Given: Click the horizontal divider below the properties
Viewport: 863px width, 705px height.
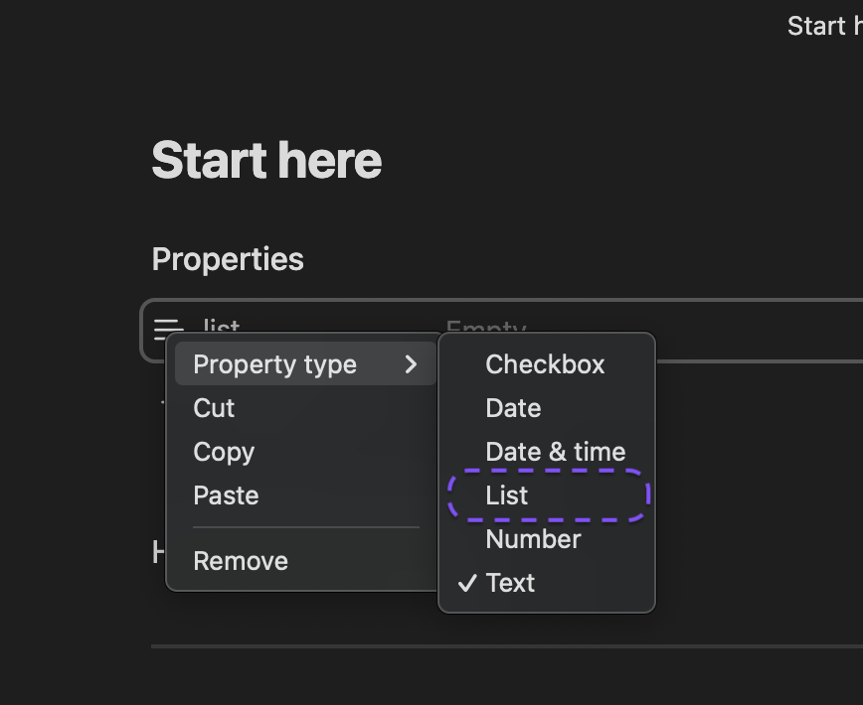Looking at the screenshot, I should coord(497,646).
